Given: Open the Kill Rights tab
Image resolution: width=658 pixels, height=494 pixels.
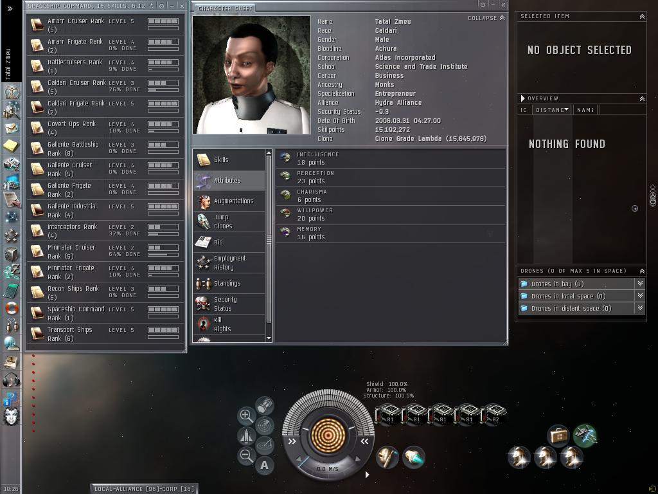Looking at the screenshot, I should point(229,324).
